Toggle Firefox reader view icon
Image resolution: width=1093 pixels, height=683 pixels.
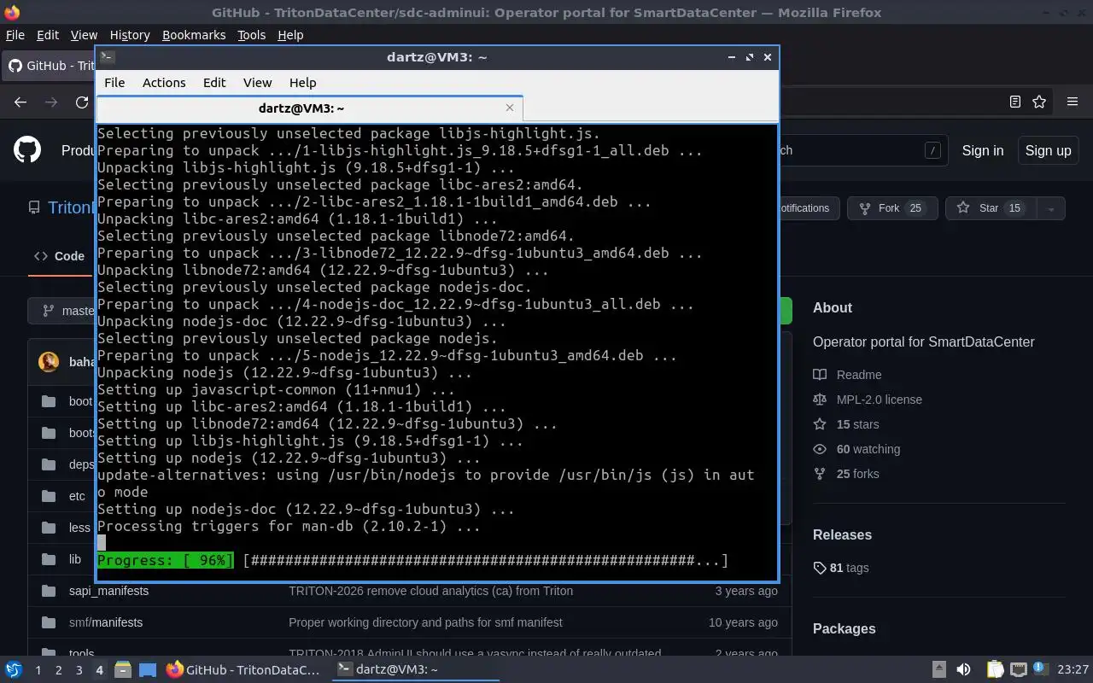pyautogui.click(x=1014, y=102)
